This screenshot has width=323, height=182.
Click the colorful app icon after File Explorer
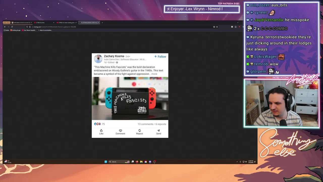pos(146,162)
